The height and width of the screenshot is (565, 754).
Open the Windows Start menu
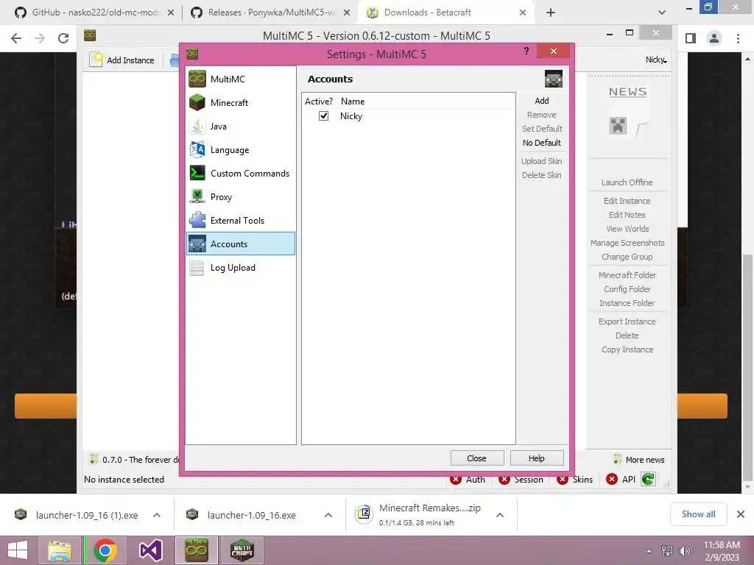(18, 550)
